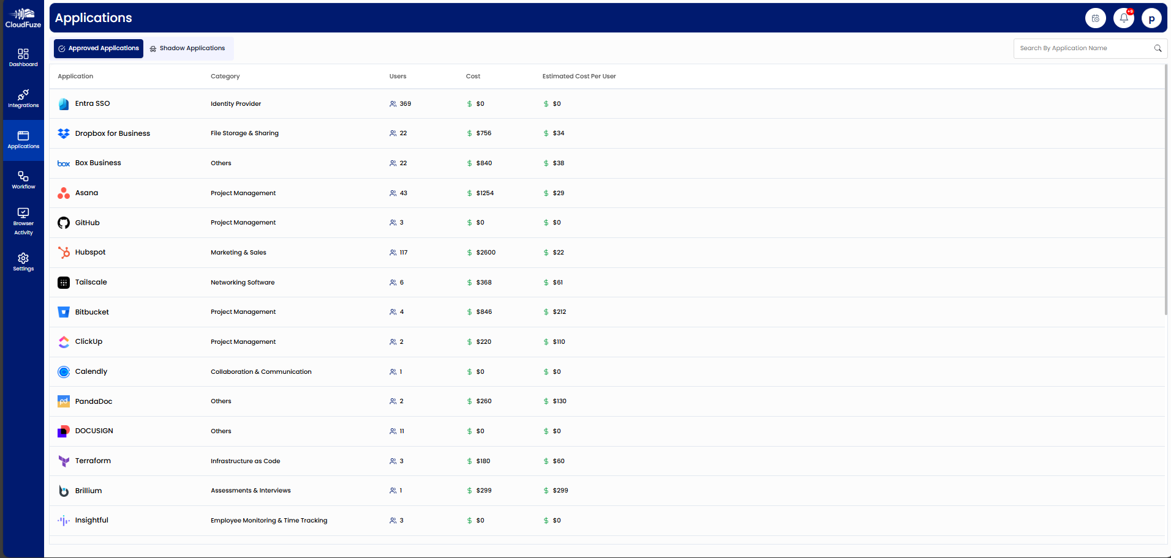
Task: Click the timer icon in the header
Action: click(x=1095, y=18)
